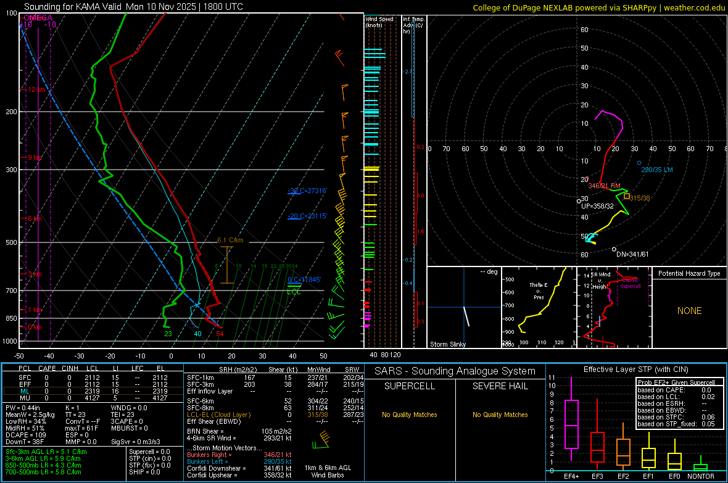Image resolution: width=728 pixels, height=483 pixels.
Task: Click the 0 C=11845' level label
Action: pyautogui.click(x=304, y=279)
